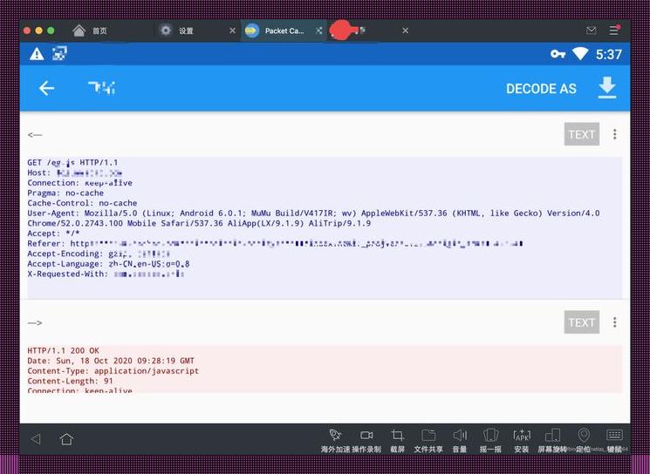
Task: Click the 'Pragma: no-cache' header line
Action: (x=65, y=193)
